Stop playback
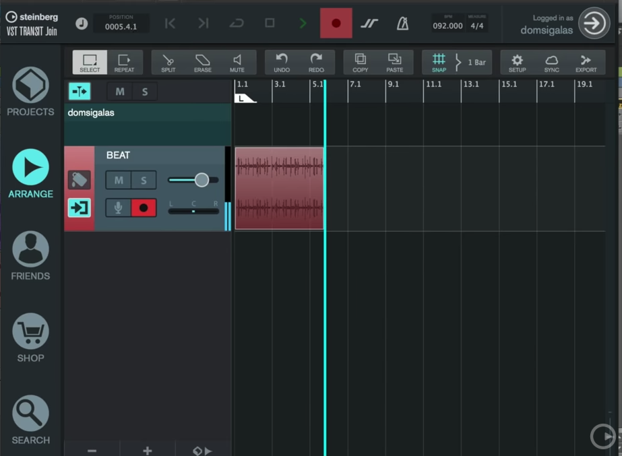The width and height of the screenshot is (622, 456). pos(270,23)
